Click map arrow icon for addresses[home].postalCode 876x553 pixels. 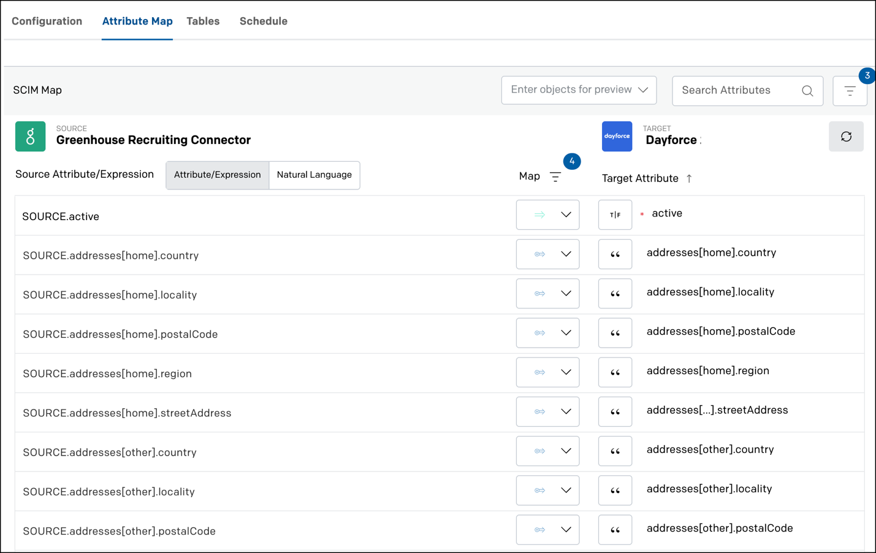pyautogui.click(x=539, y=333)
